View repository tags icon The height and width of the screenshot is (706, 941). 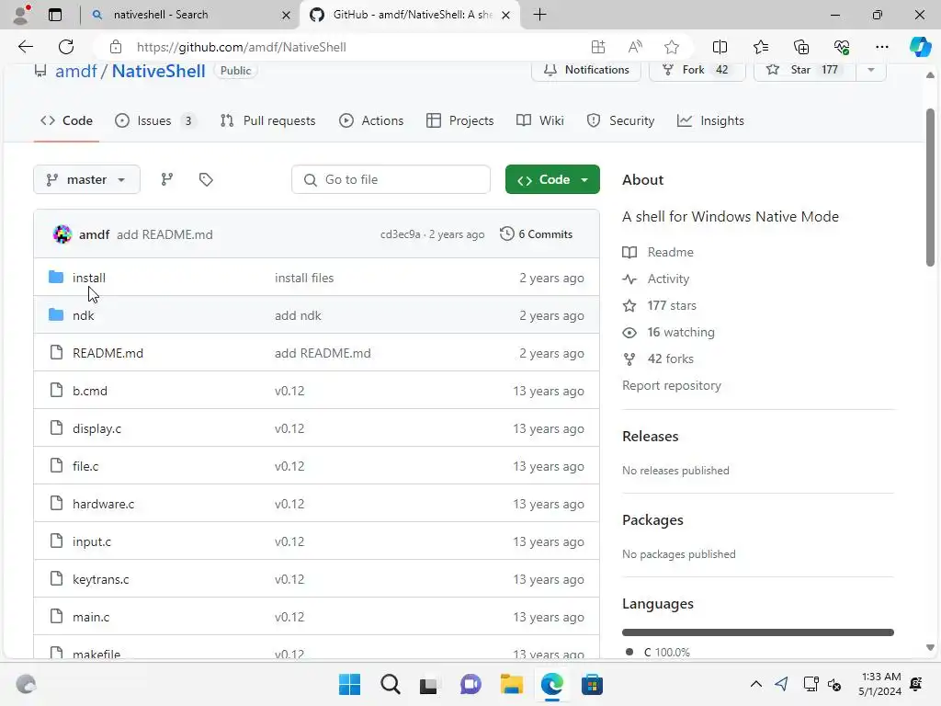click(x=206, y=179)
